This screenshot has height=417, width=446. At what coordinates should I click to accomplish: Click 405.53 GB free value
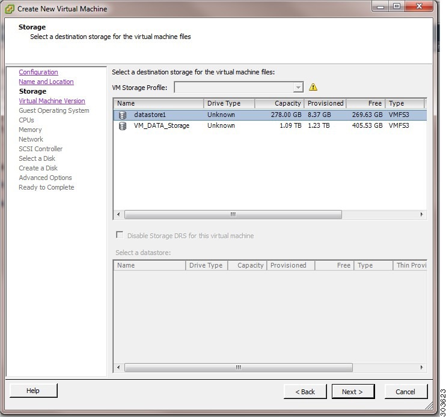coord(367,125)
